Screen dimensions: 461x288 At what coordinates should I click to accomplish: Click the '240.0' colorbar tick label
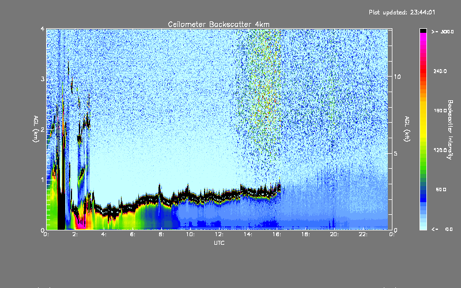click(x=440, y=71)
